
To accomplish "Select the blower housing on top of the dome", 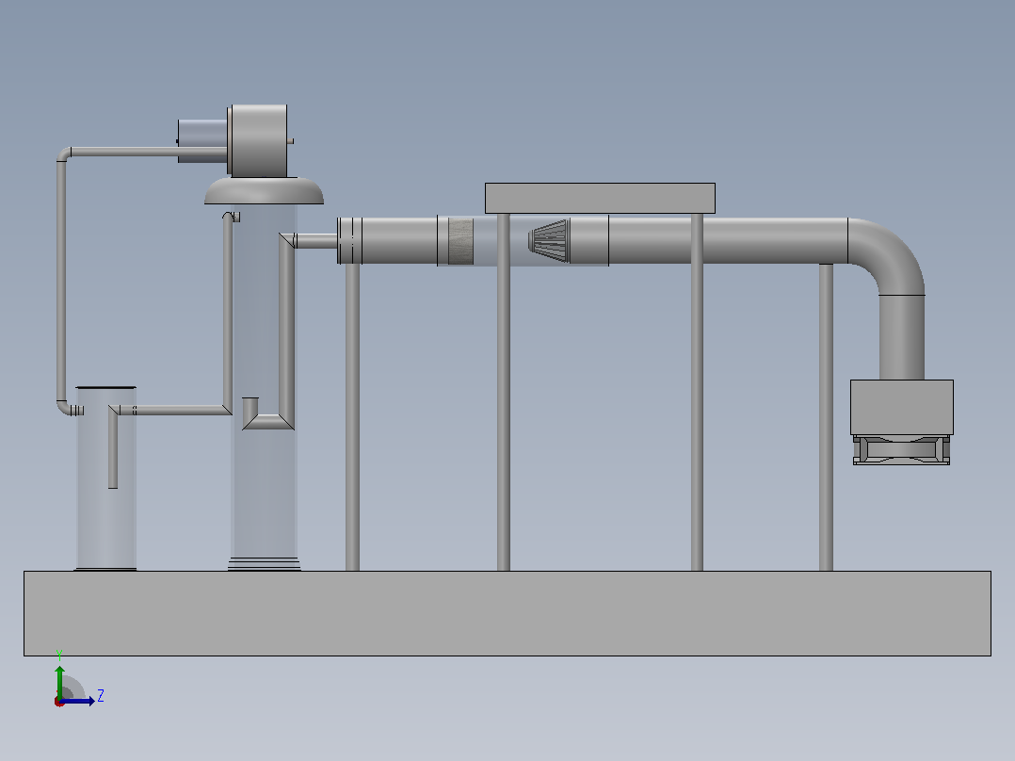I will point(258,140).
